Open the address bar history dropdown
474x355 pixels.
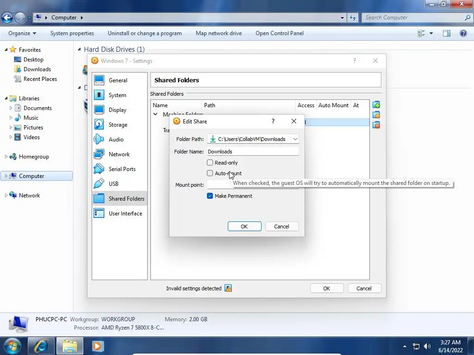tap(342, 18)
